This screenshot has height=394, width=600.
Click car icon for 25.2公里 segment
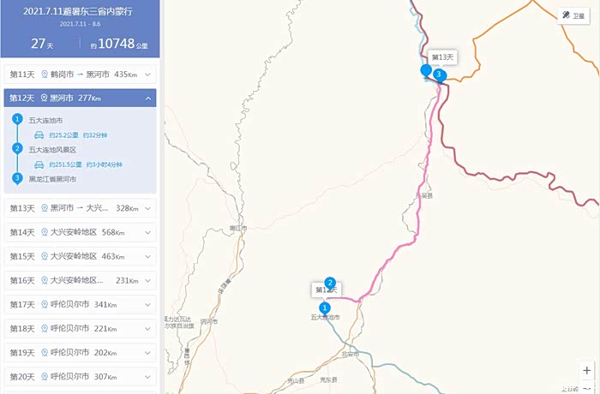pyautogui.click(x=39, y=135)
